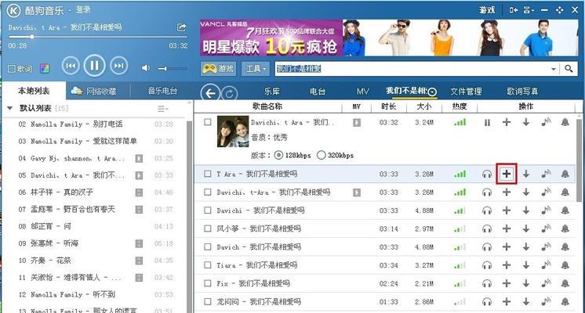585x313 pixels.
Task: Open the VANCL advertisement banner
Action: (389, 38)
